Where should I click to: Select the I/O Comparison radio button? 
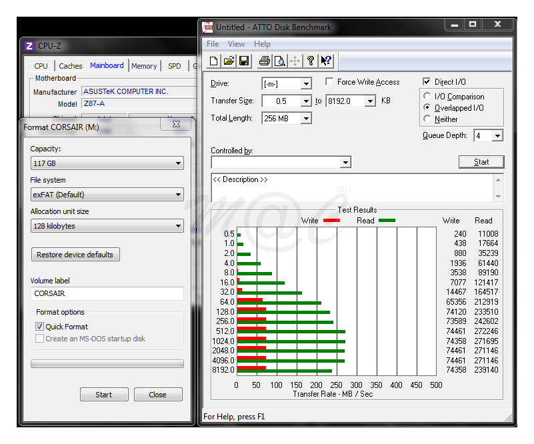coord(427,97)
